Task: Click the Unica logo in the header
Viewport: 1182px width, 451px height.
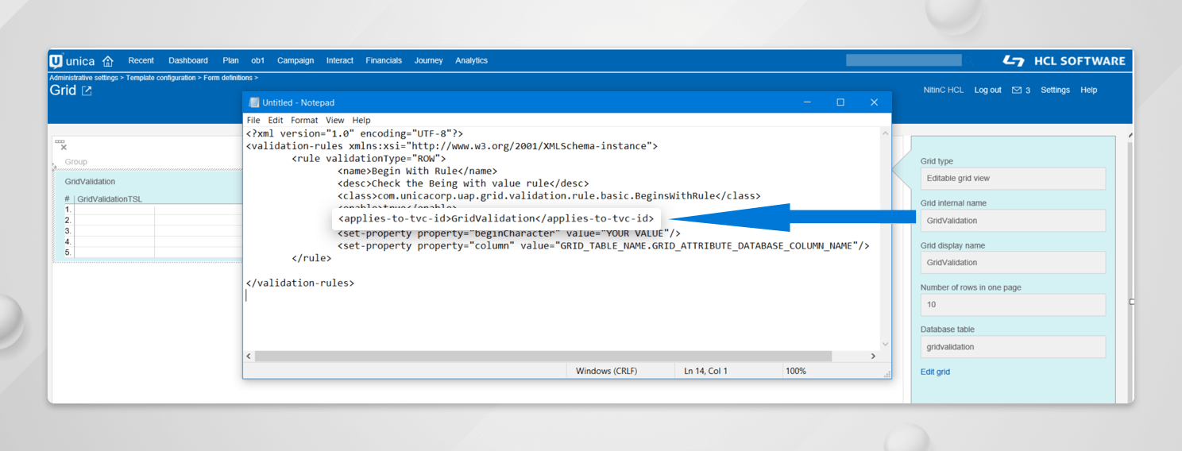Action: click(72, 61)
